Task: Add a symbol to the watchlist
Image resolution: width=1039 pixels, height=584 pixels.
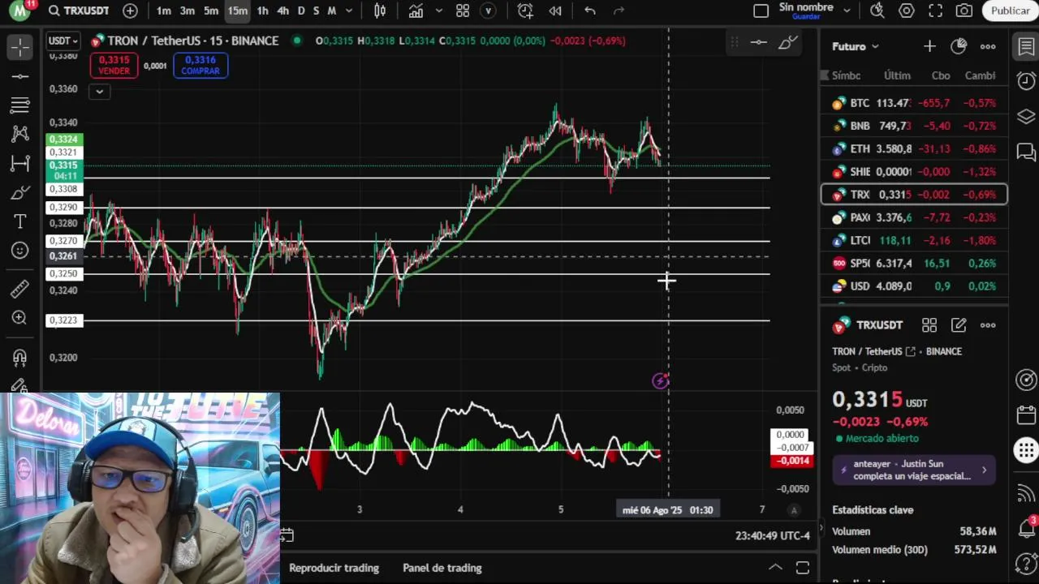Action: pos(929,46)
